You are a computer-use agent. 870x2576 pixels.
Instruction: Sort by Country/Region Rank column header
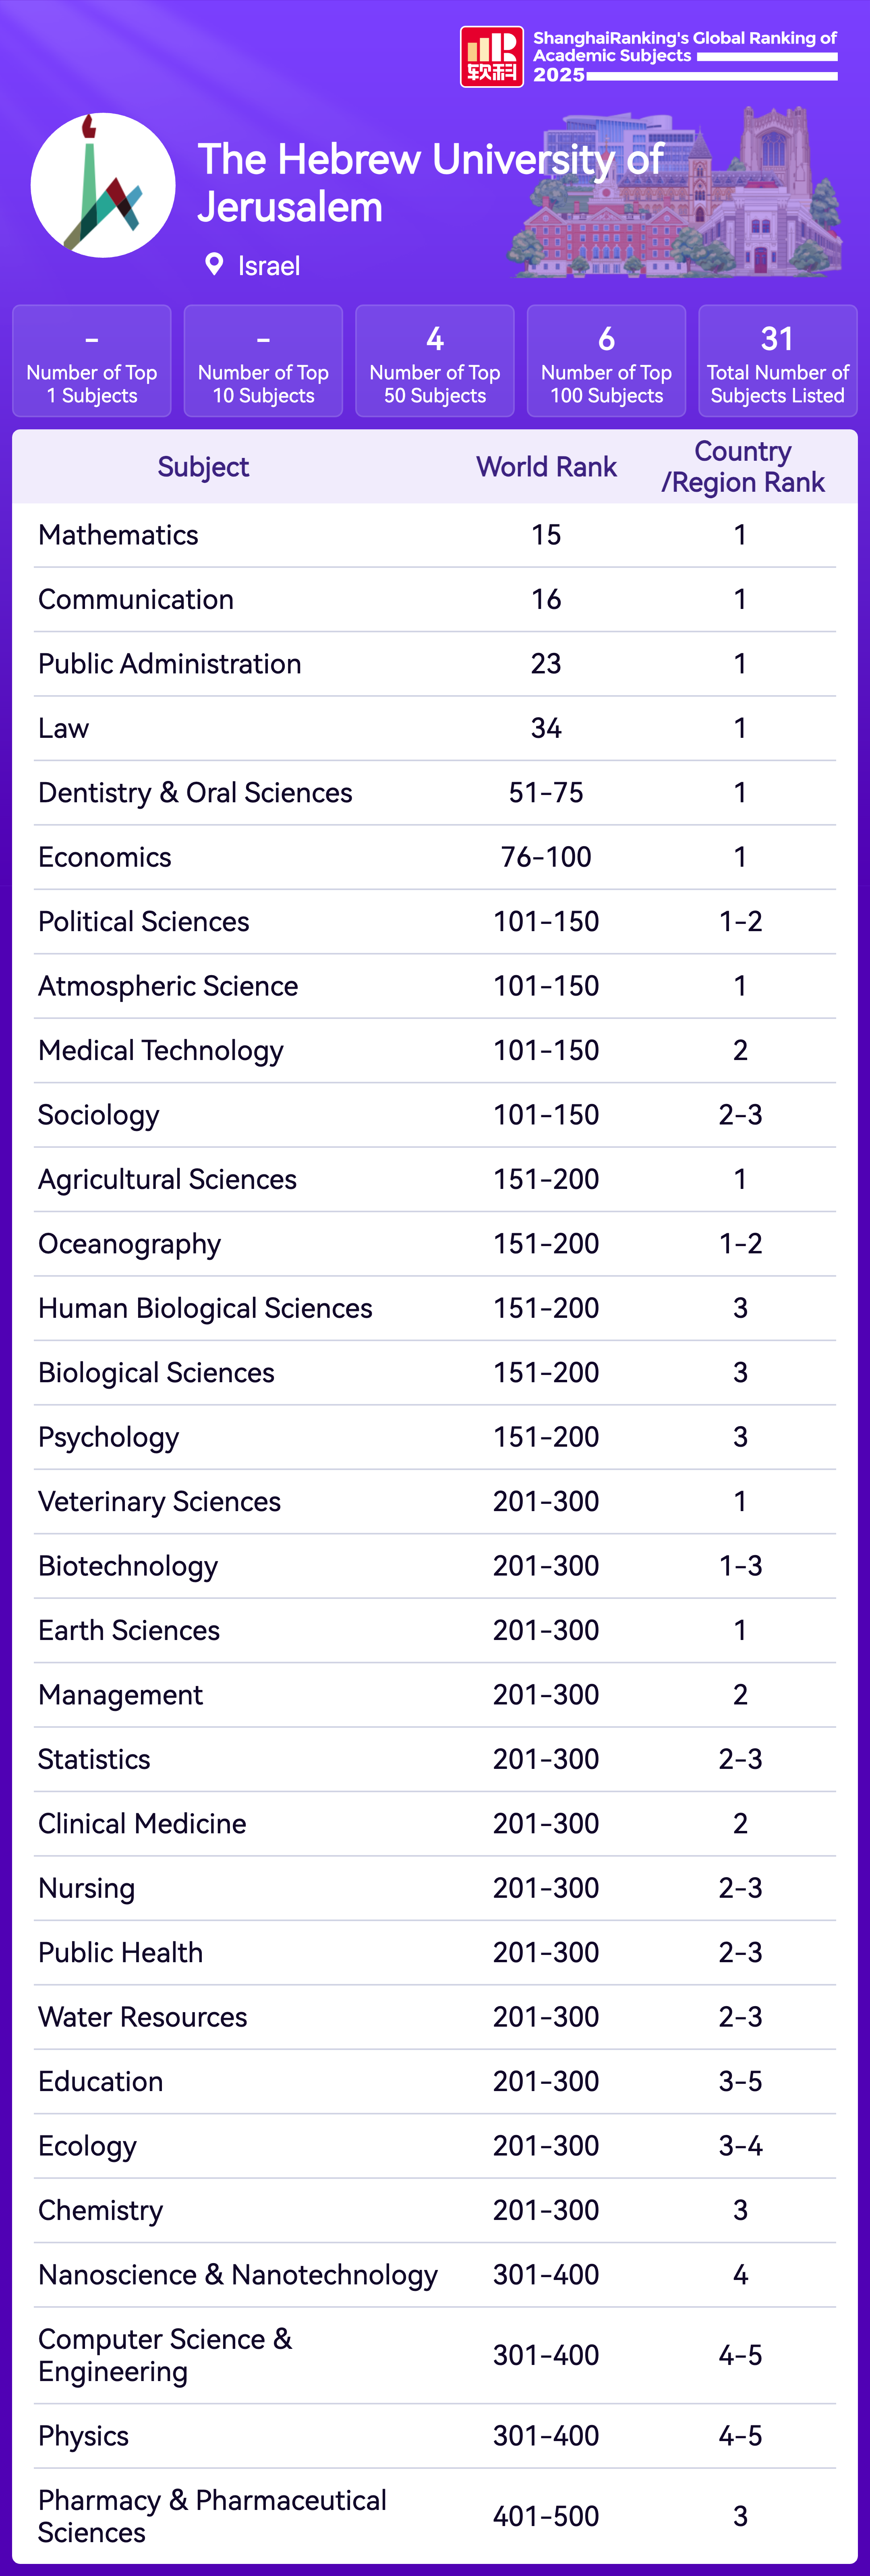pyautogui.click(x=742, y=467)
